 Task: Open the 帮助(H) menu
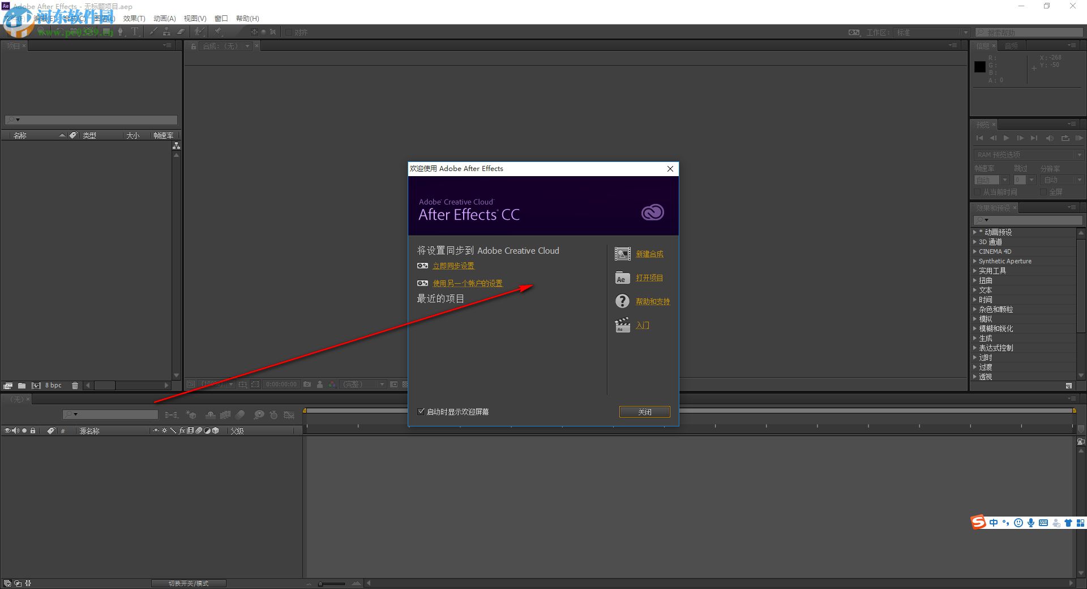[247, 19]
